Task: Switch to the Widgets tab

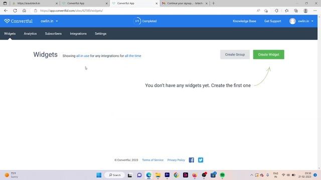Action: tap(10, 33)
